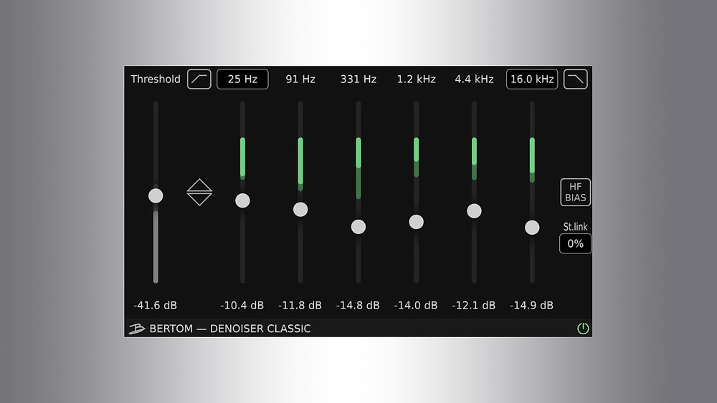Viewport: 717px width, 403px height.
Task: Click the -11.8 dB value
Action: point(300,306)
